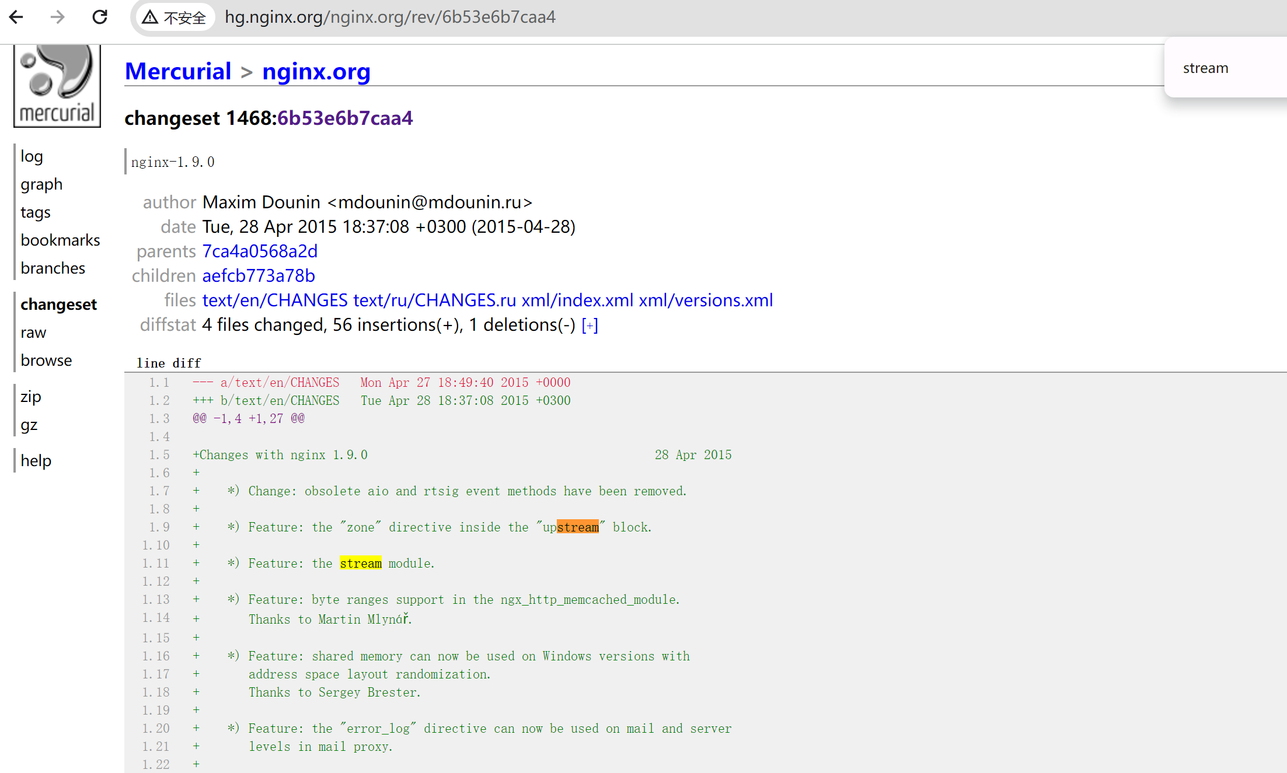
Task: Expand diffstat details with [+] toggle
Action: [590, 325]
